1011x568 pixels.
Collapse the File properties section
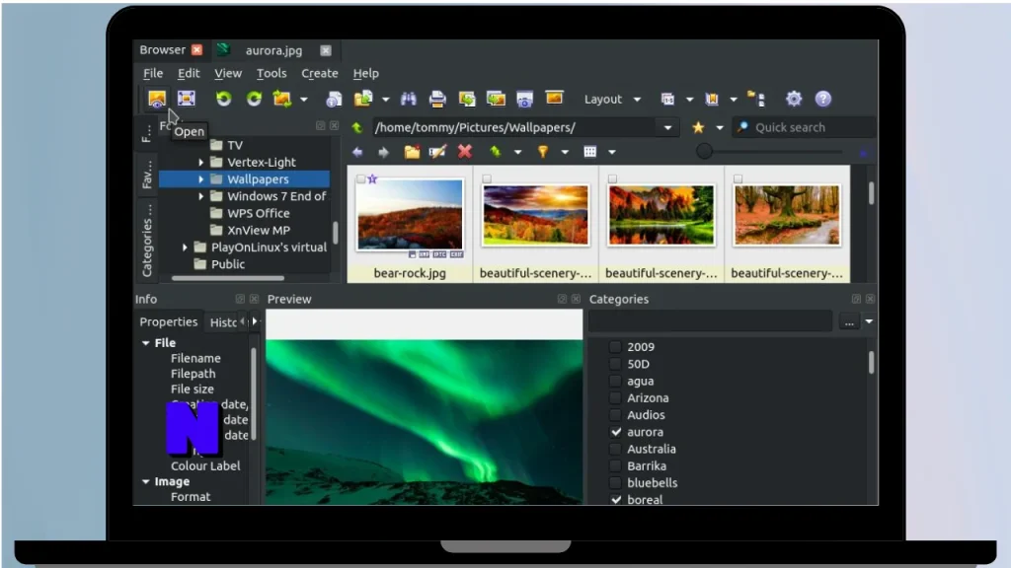point(146,343)
